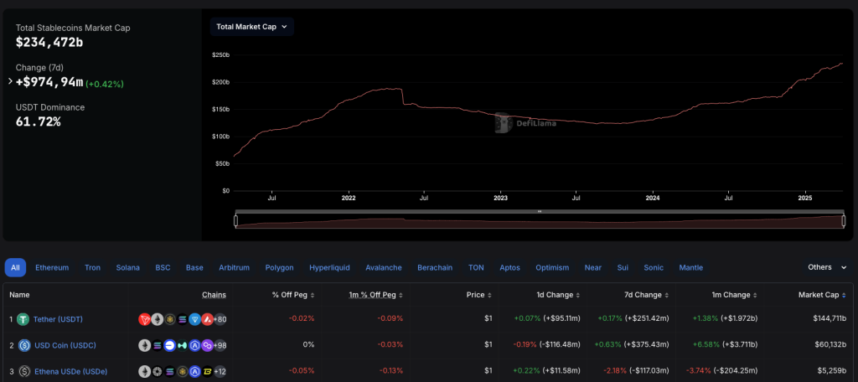Sort by 7d Change column arrows
This screenshot has height=382, width=858.
coord(667,295)
